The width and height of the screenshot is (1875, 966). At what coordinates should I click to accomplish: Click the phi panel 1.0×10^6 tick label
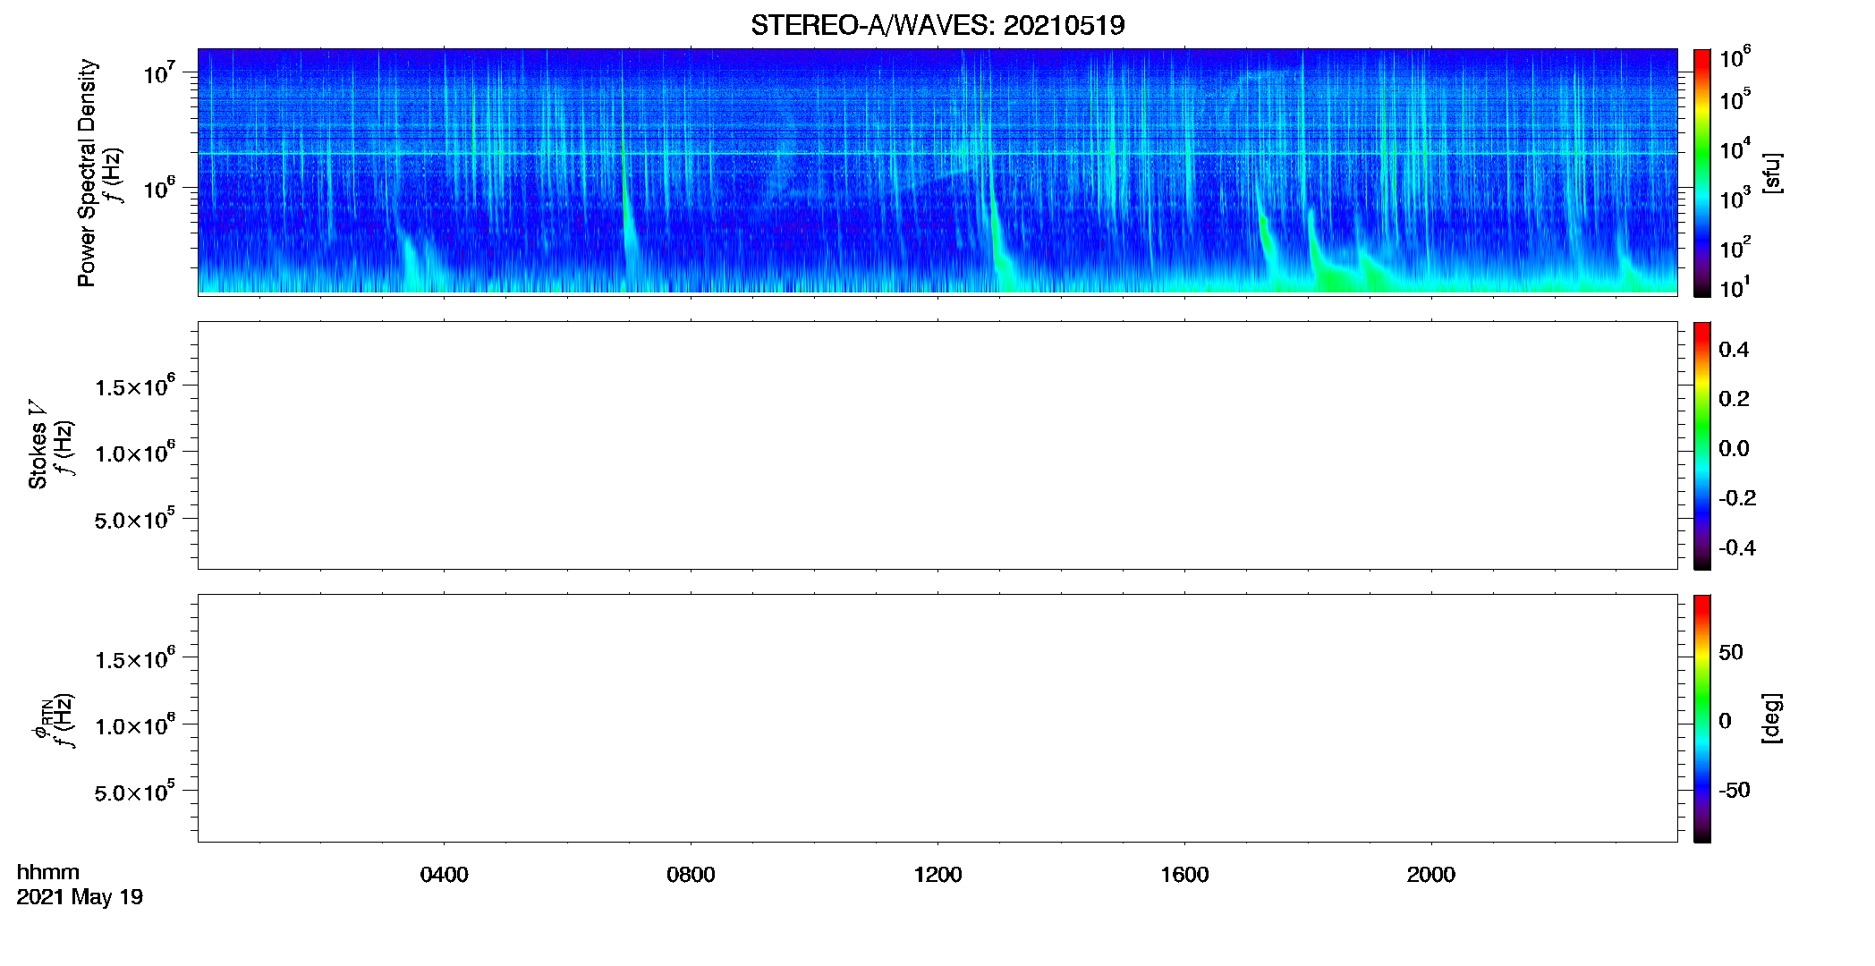coord(136,724)
